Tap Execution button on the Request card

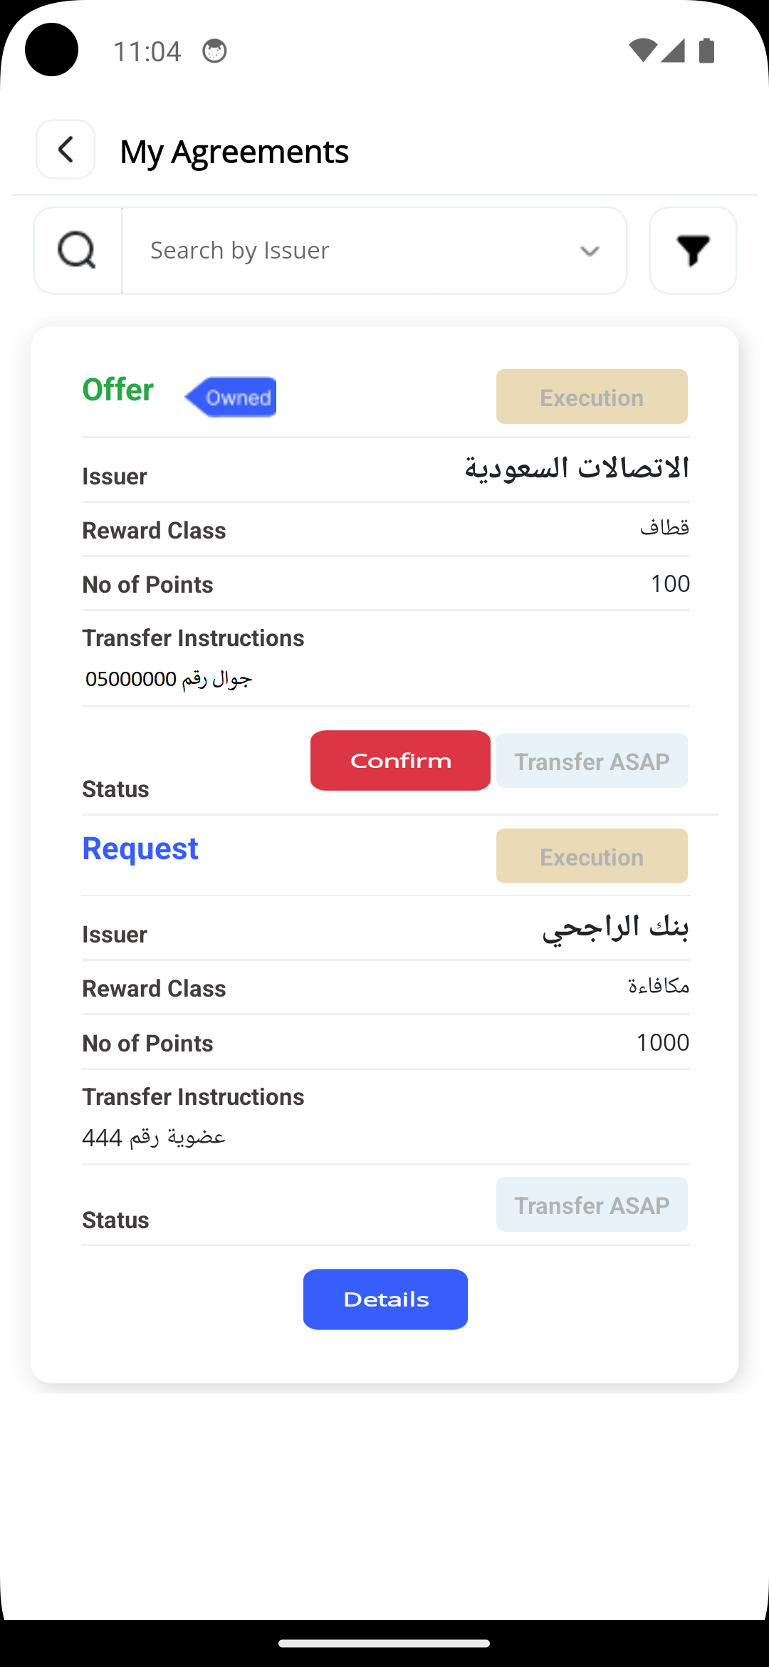click(x=592, y=856)
